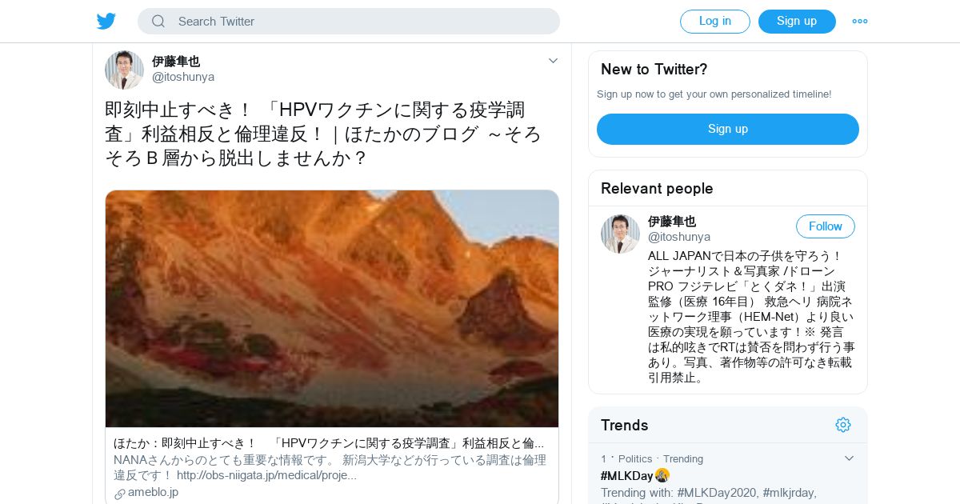Click the search magnifier icon

coord(158,22)
